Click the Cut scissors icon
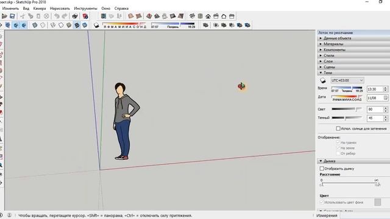Image resolution: width=390 pixels, height=219 pixels. click(x=23, y=16)
